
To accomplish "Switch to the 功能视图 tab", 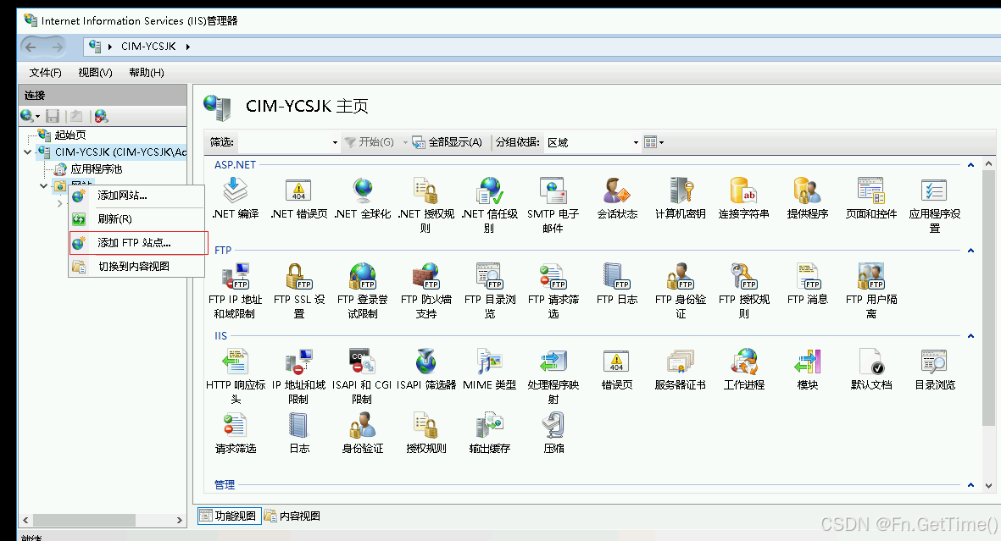I will coord(229,516).
